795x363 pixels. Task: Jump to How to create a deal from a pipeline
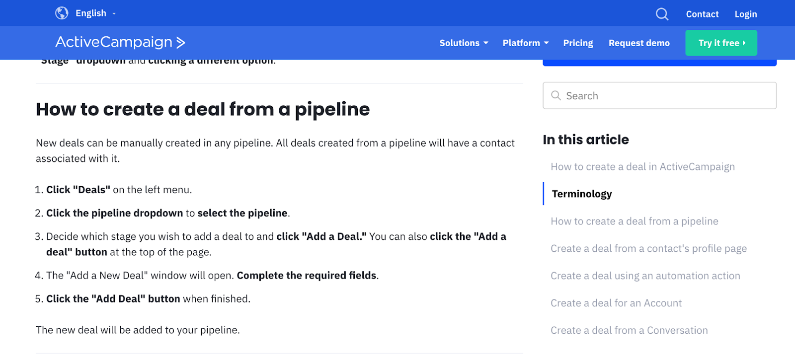point(634,221)
